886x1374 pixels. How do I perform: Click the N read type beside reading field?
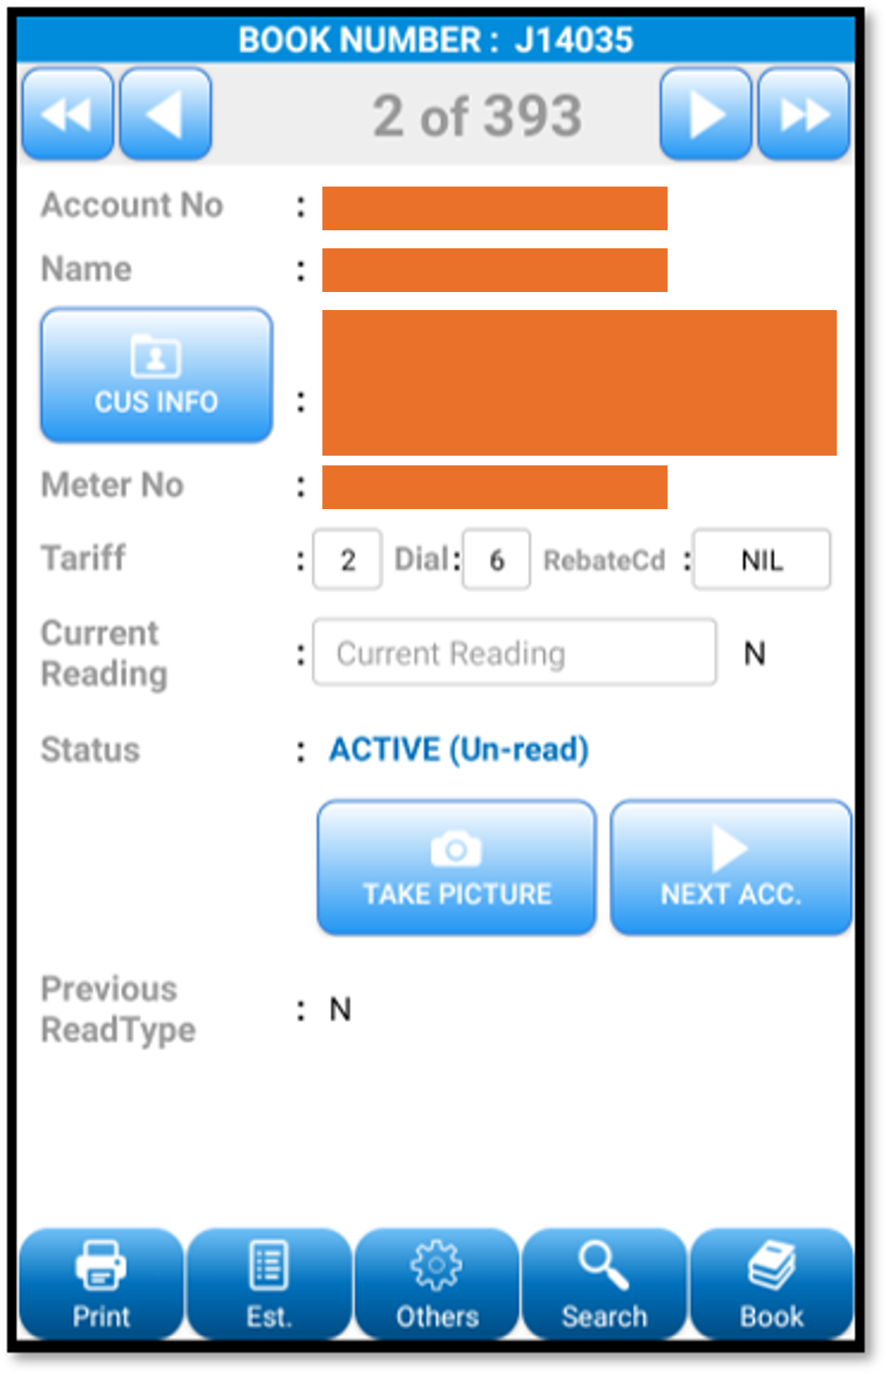(x=755, y=653)
